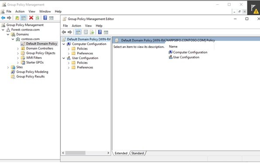The height and width of the screenshot is (163, 260).
Task: Expand Policies under Computer Configuration
Action: point(68,49)
